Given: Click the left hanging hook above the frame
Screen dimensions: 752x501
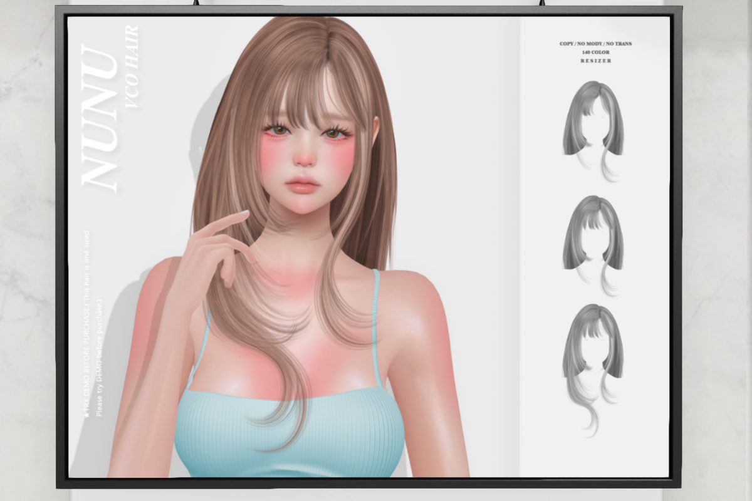Looking at the screenshot, I should click(197, 3).
